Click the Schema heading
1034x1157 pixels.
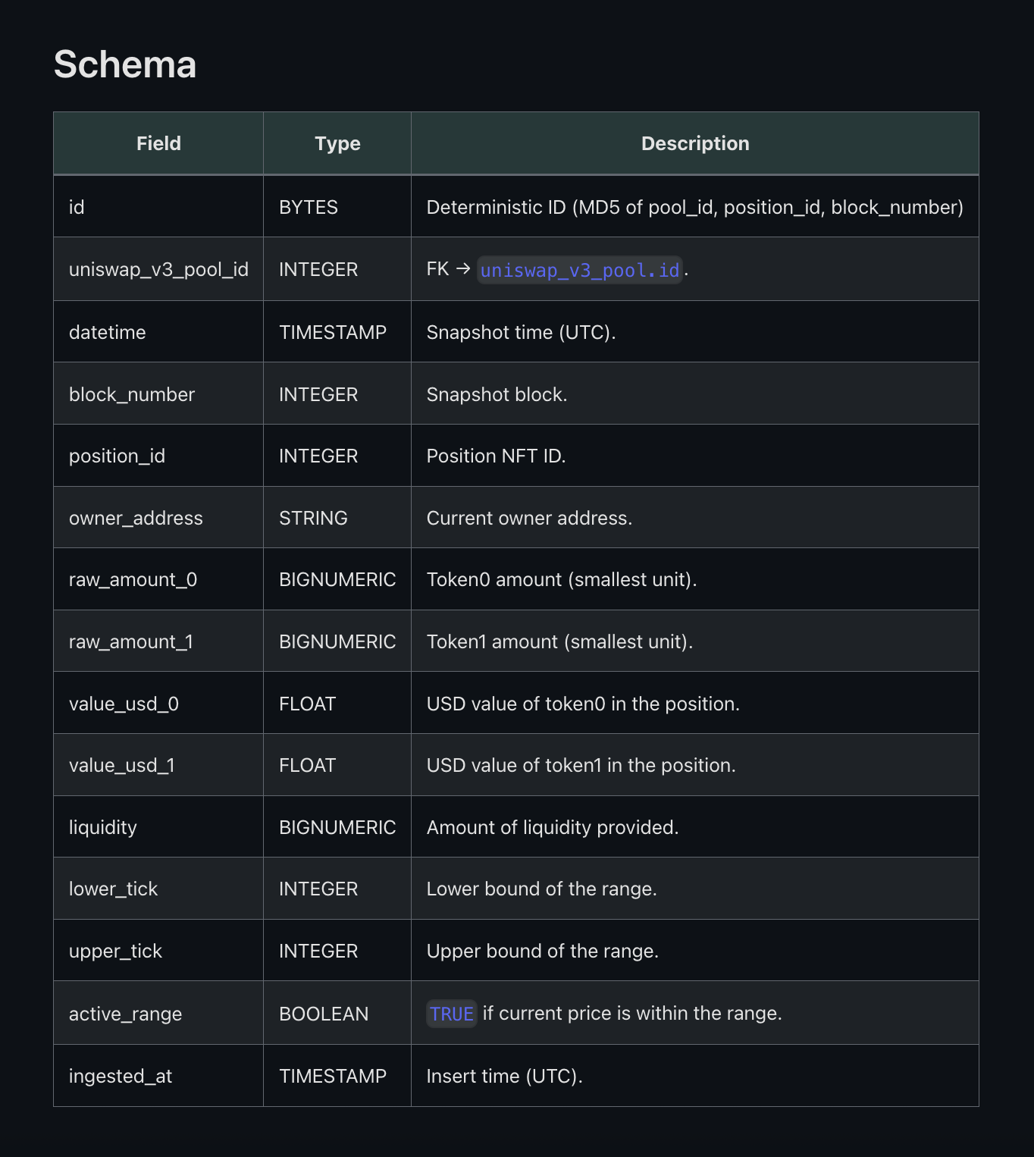125,64
